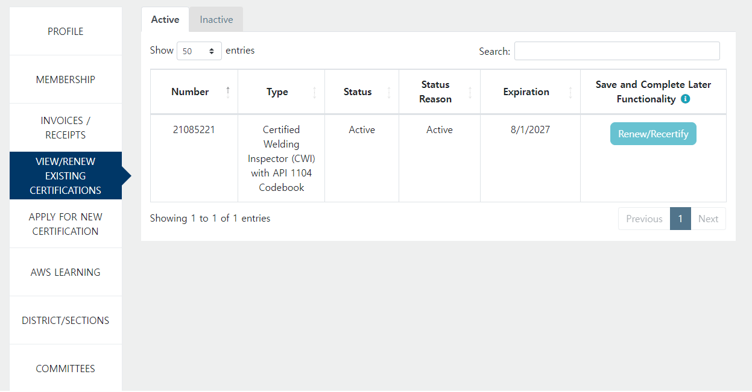Click the expiration date 8/1/2027
Viewport: 752px width, 392px height.
coord(530,129)
